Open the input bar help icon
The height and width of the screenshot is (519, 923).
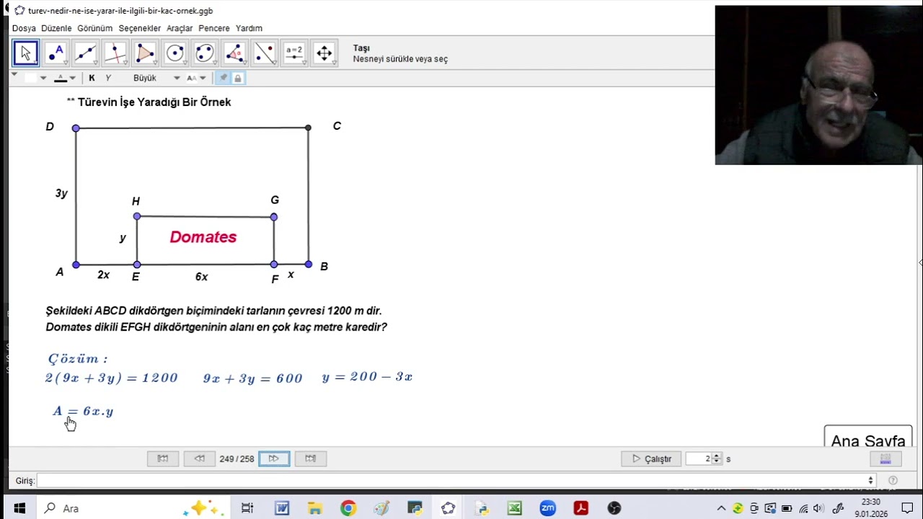pyautogui.click(x=893, y=480)
